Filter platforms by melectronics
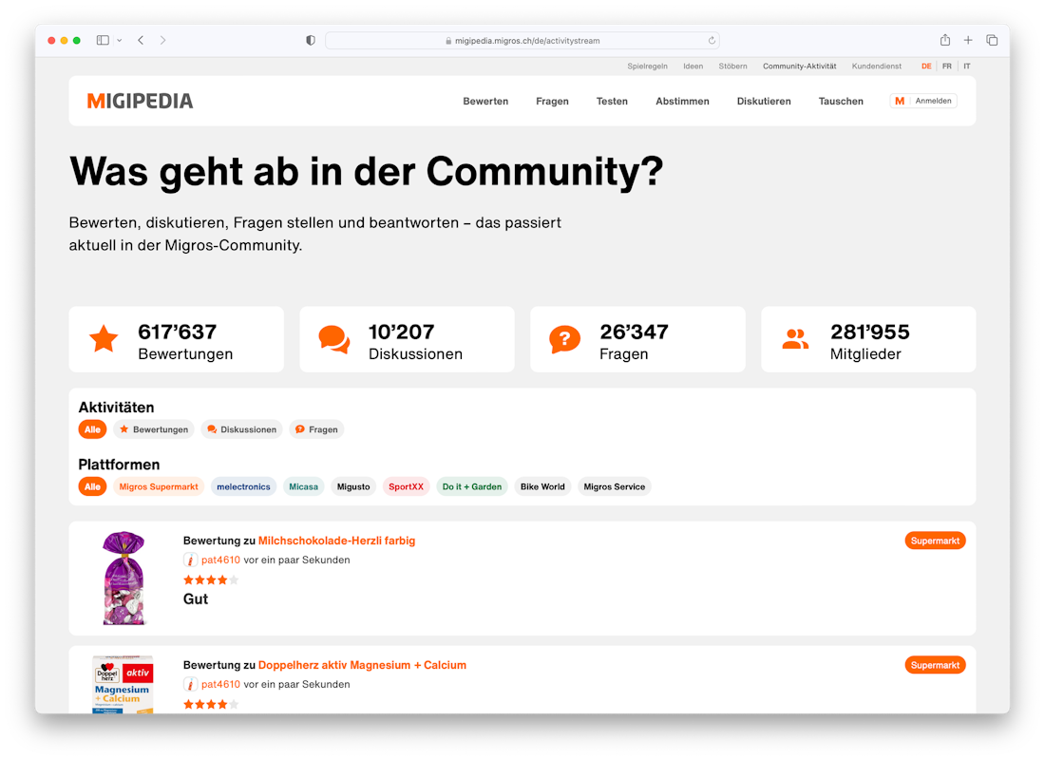 (x=243, y=486)
